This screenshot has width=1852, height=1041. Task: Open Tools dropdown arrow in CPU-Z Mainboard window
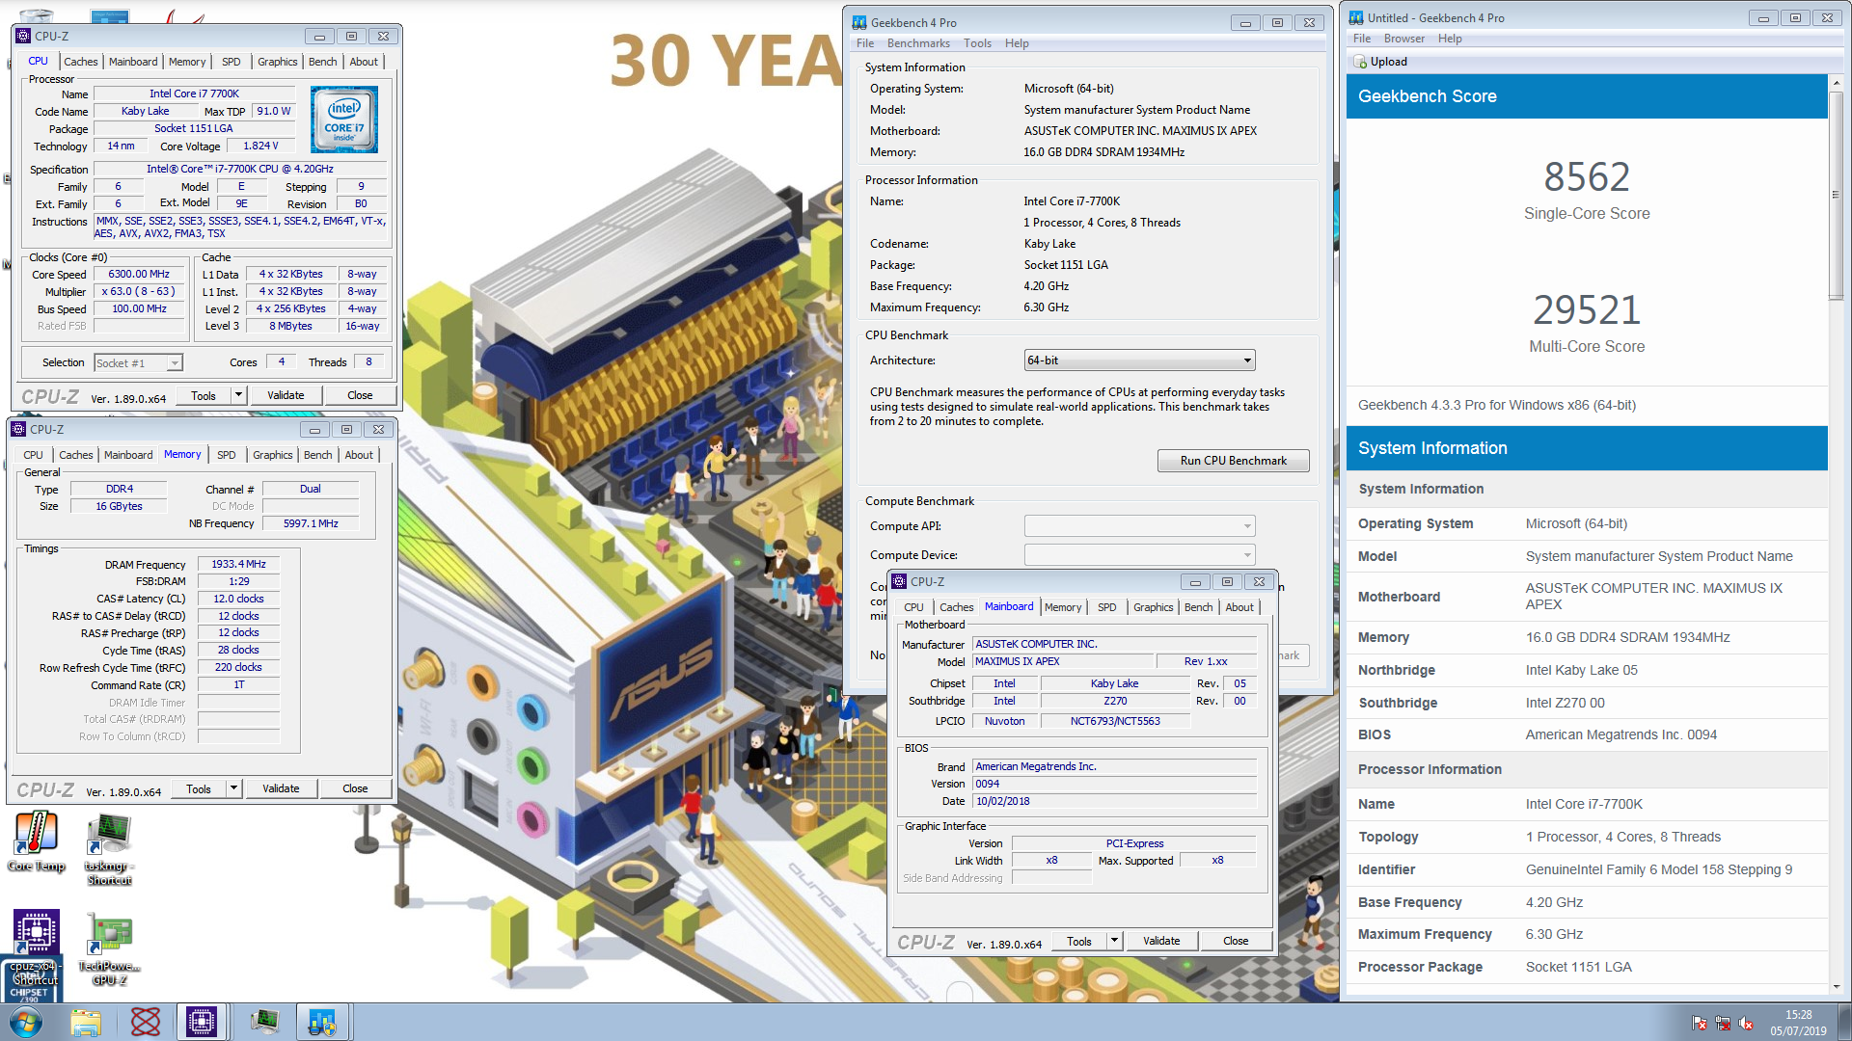(1114, 941)
